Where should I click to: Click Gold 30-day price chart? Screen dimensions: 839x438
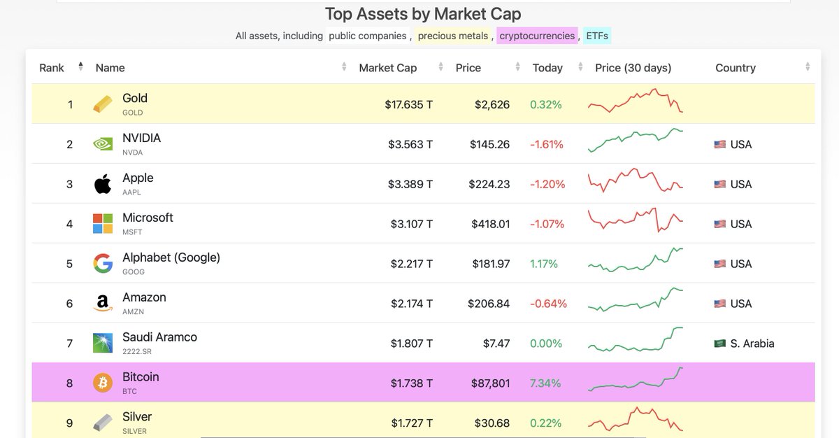point(636,101)
